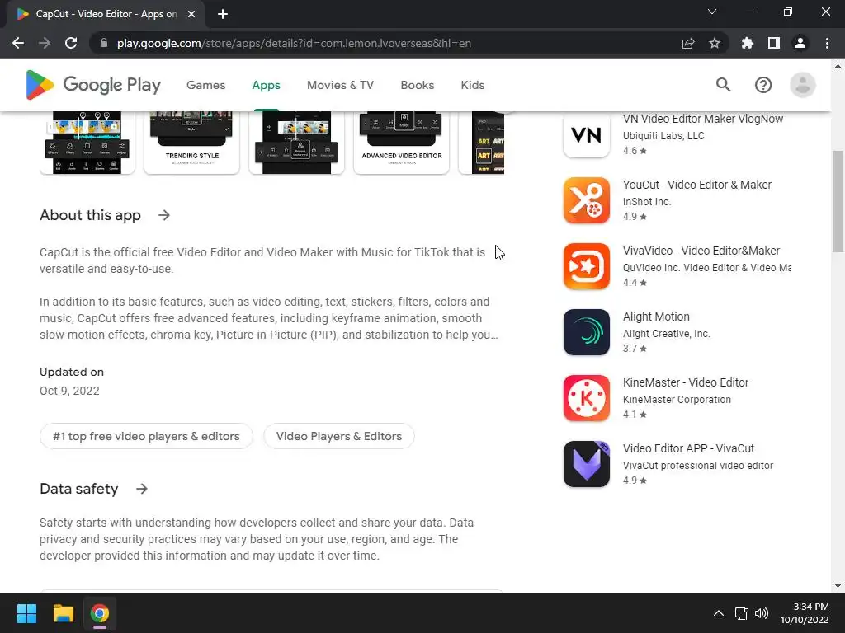
Task: Open the volume speaker tray icon
Action: [x=762, y=613]
